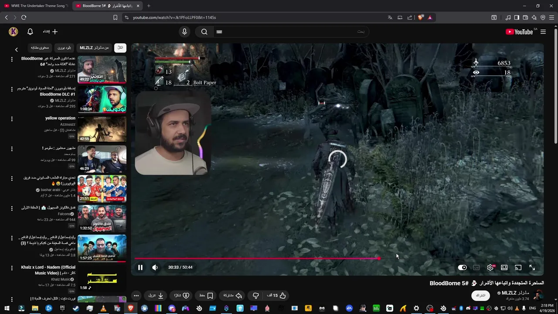Seek using the red progress bar
The image size is (558, 314).
337,259
